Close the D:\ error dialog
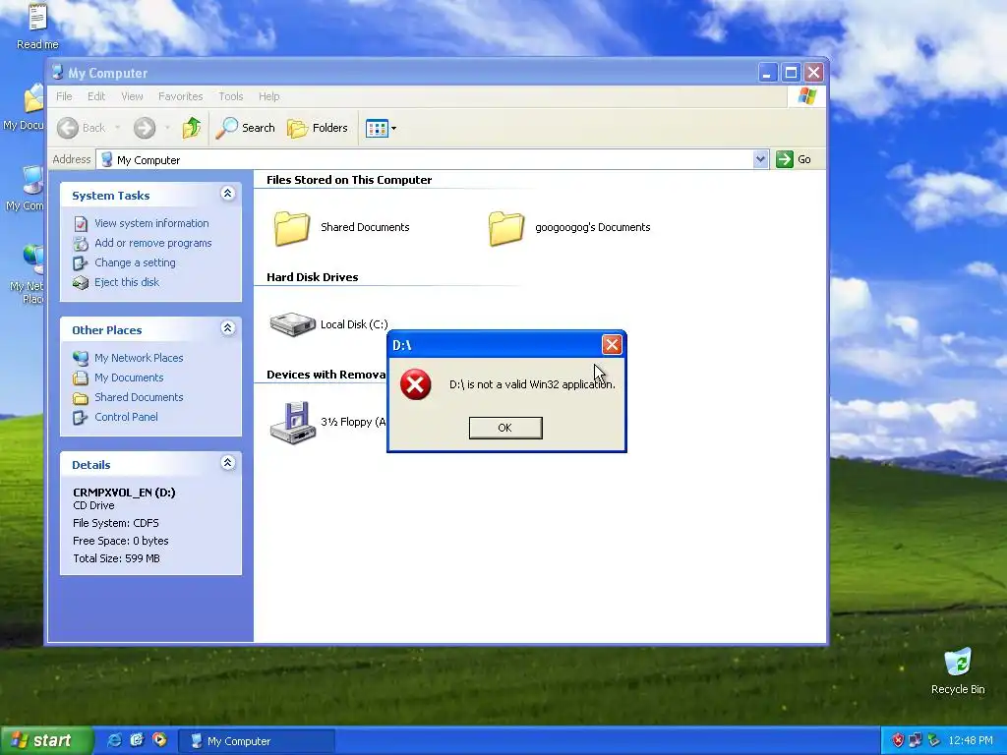The height and width of the screenshot is (755, 1007). coord(612,345)
